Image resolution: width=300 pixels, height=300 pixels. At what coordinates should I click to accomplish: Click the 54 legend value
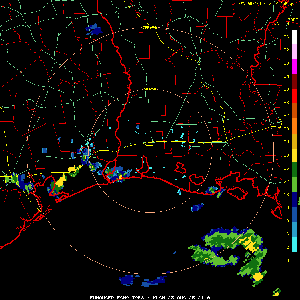tap(286, 76)
